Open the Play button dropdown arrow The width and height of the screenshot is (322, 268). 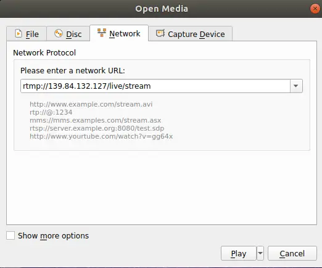click(x=260, y=253)
